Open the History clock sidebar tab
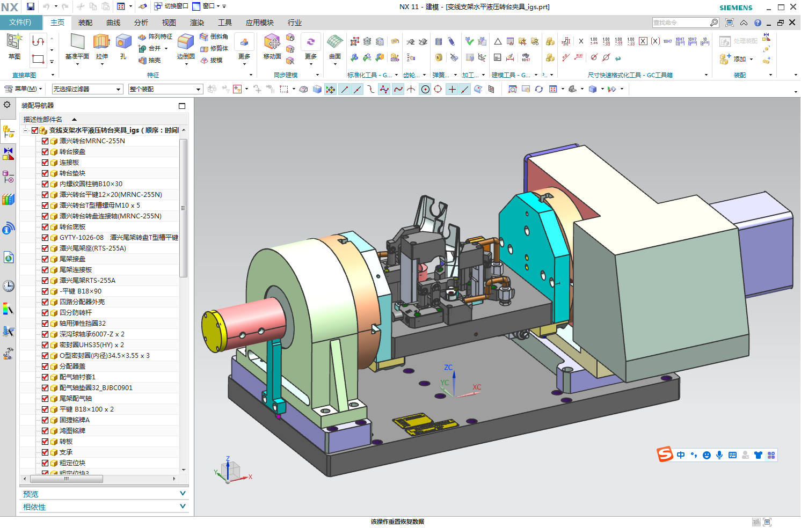Image resolution: width=801 pixels, height=528 pixels. [8, 286]
